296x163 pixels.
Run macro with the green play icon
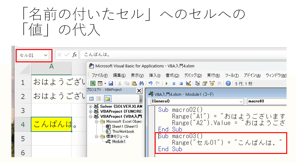click(x=166, y=83)
